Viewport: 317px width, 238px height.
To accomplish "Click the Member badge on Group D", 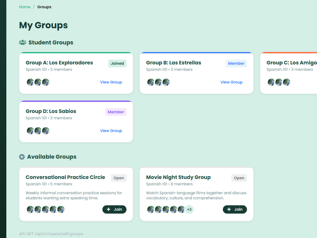I will 116,112.
